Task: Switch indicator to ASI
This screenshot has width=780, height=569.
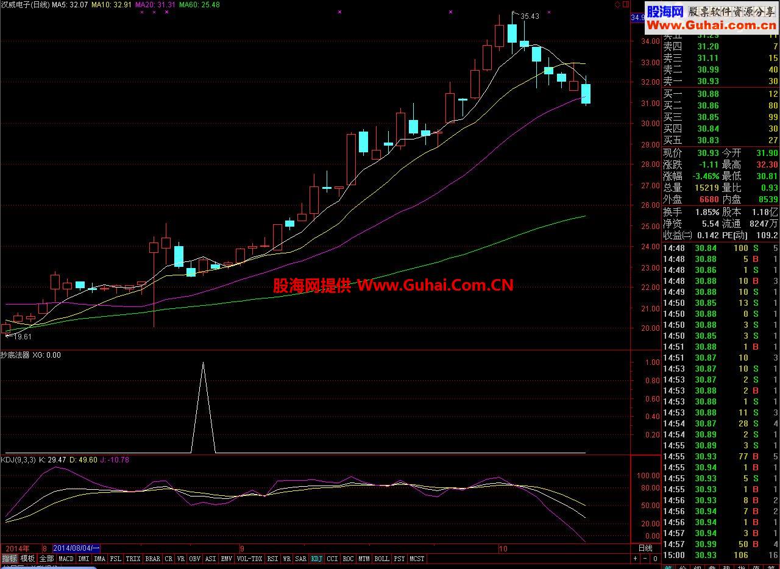Action: (x=211, y=558)
